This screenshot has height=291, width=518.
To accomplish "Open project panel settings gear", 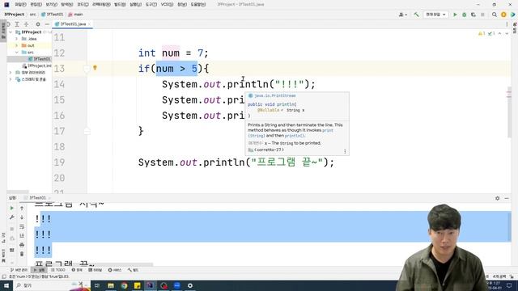I will tap(38, 24).
